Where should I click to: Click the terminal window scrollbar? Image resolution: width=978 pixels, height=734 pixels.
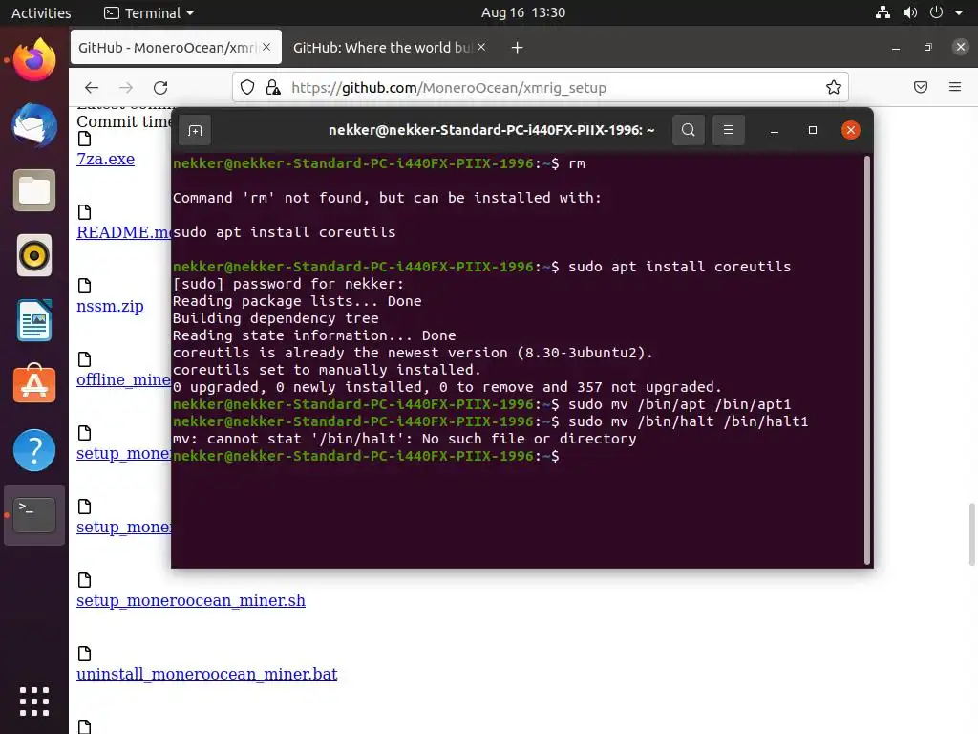pos(867,359)
